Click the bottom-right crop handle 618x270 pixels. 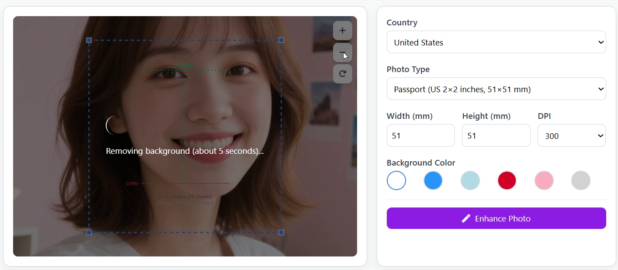pyautogui.click(x=281, y=232)
